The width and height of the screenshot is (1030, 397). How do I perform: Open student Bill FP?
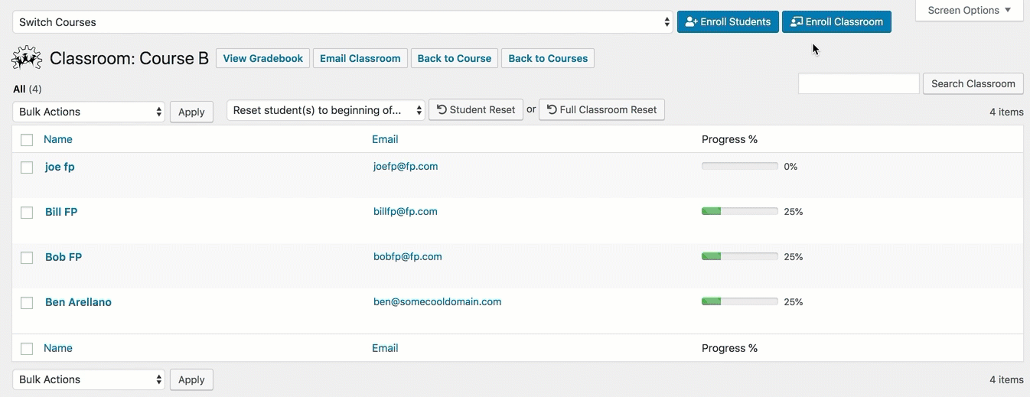pyautogui.click(x=61, y=212)
